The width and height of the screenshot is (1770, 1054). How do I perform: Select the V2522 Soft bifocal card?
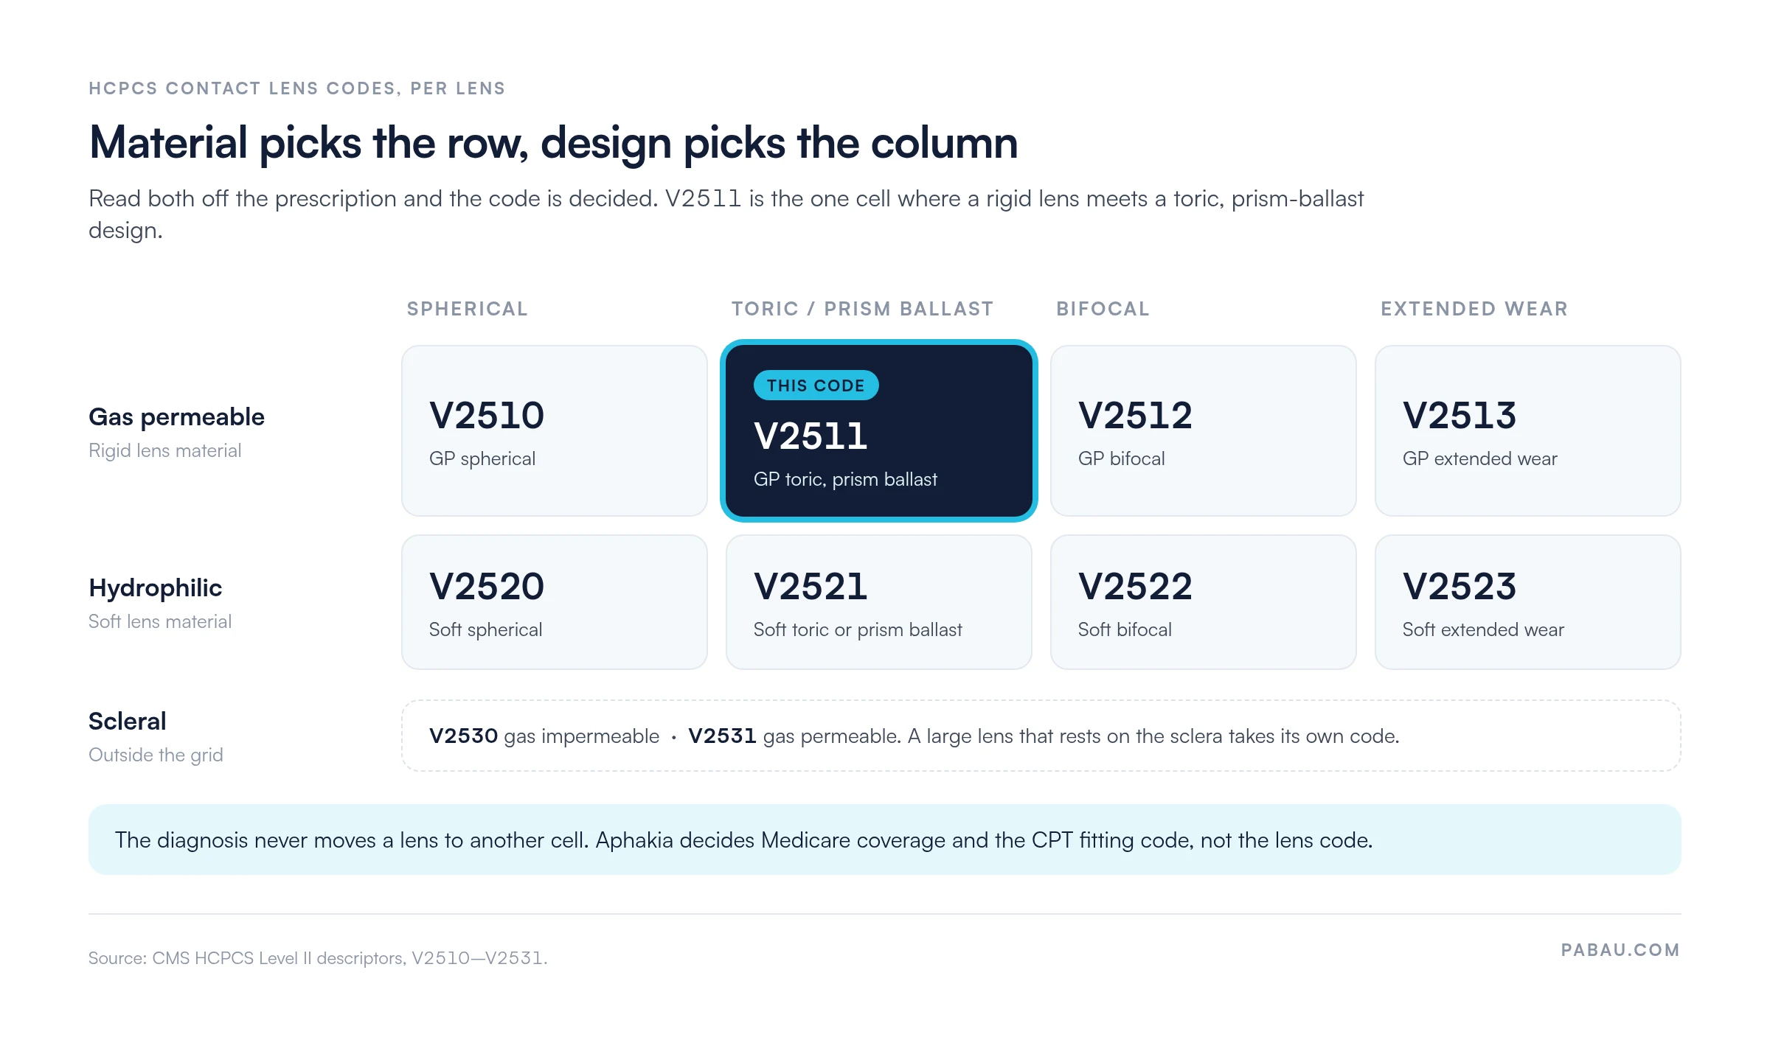(1204, 602)
